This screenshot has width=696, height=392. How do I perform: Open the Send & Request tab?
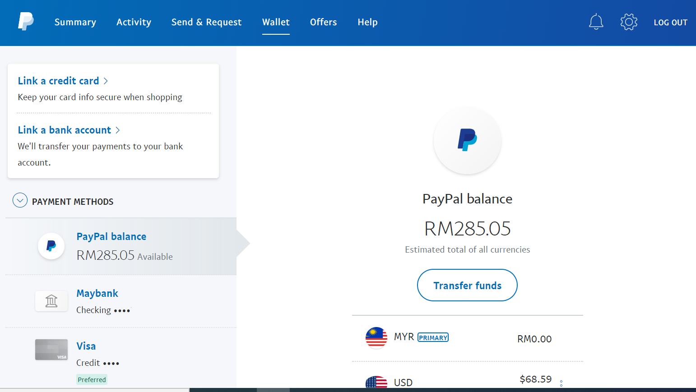point(206,22)
